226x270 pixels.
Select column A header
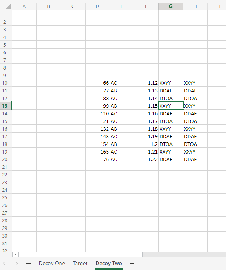(x=24, y=6)
